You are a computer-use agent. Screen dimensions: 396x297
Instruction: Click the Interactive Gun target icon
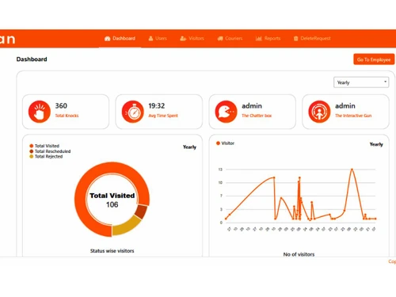(x=319, y=112)
